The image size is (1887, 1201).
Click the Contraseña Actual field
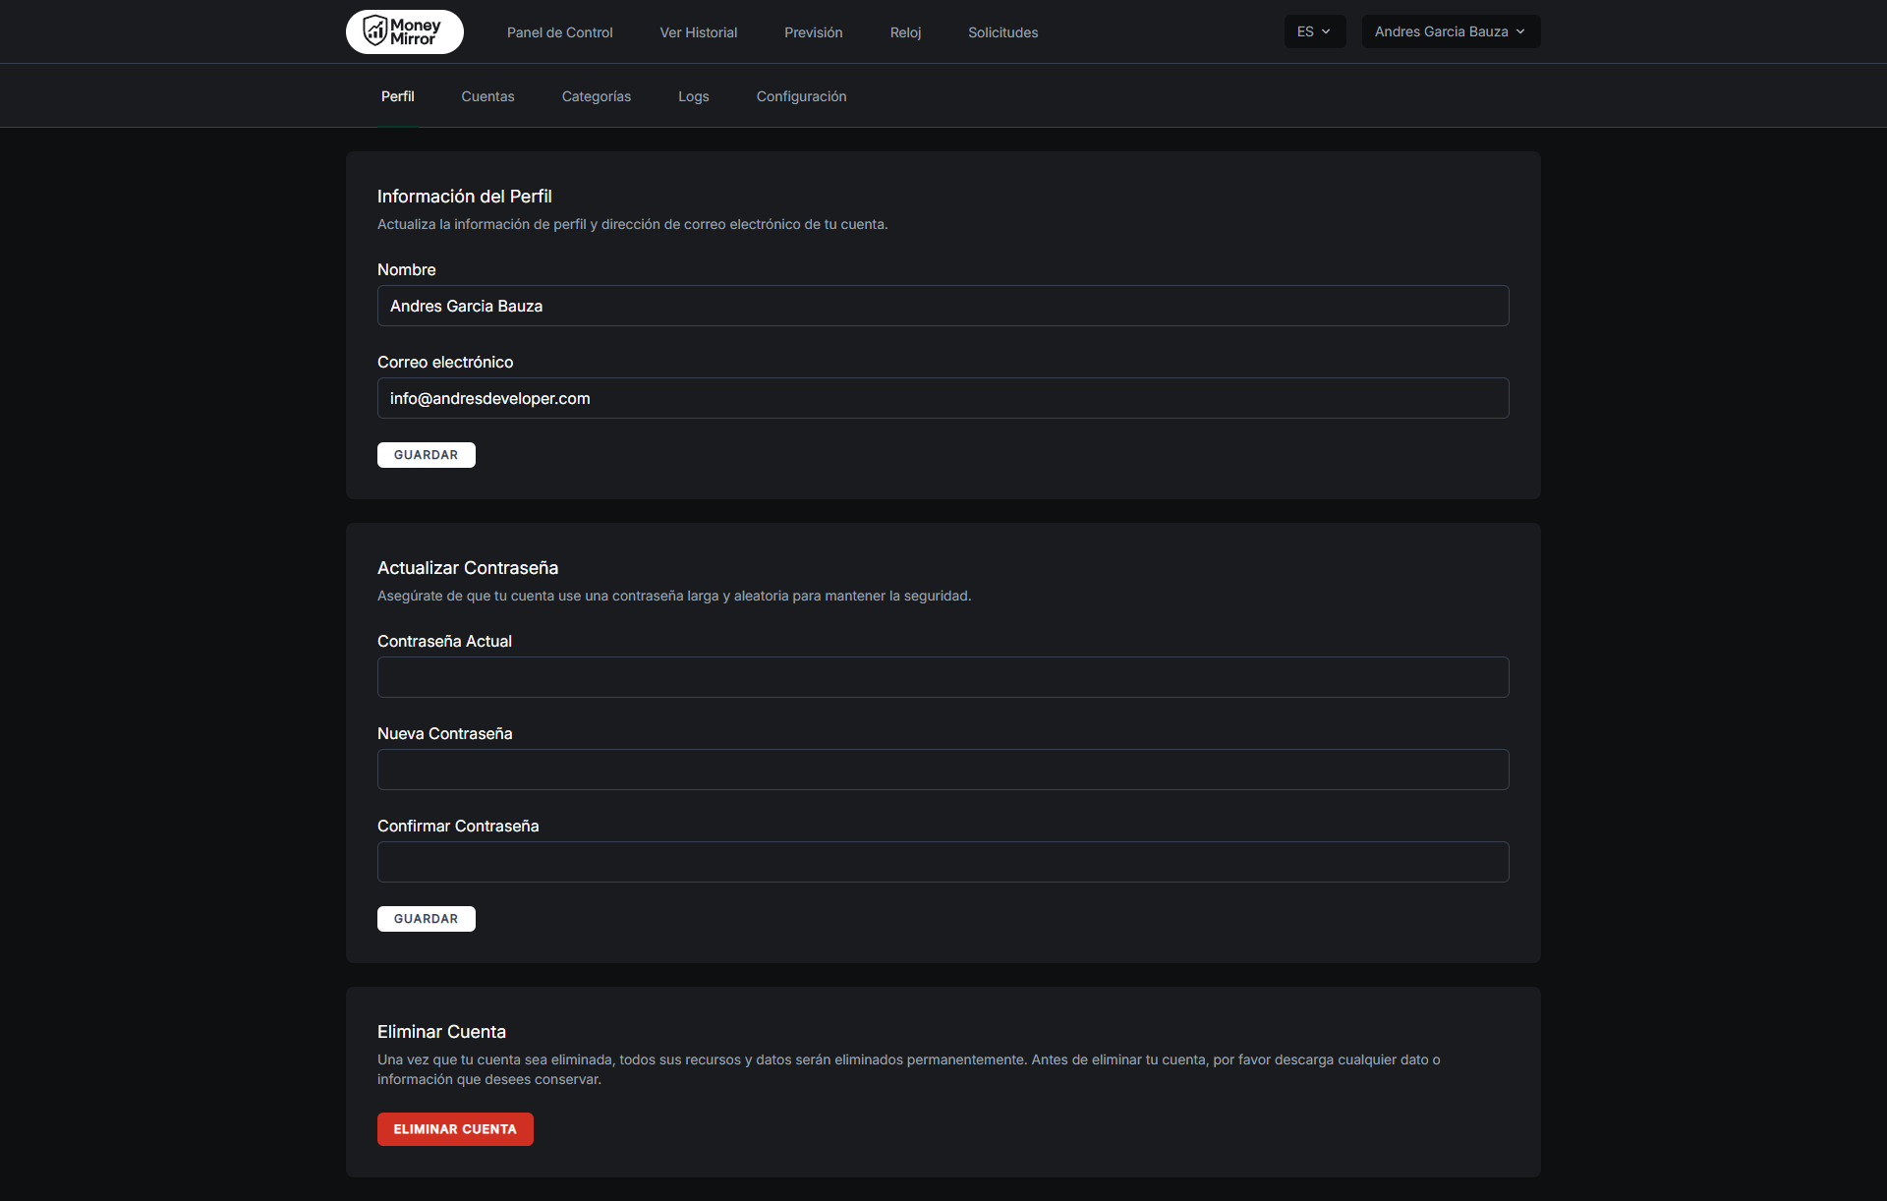pos(943,677)
